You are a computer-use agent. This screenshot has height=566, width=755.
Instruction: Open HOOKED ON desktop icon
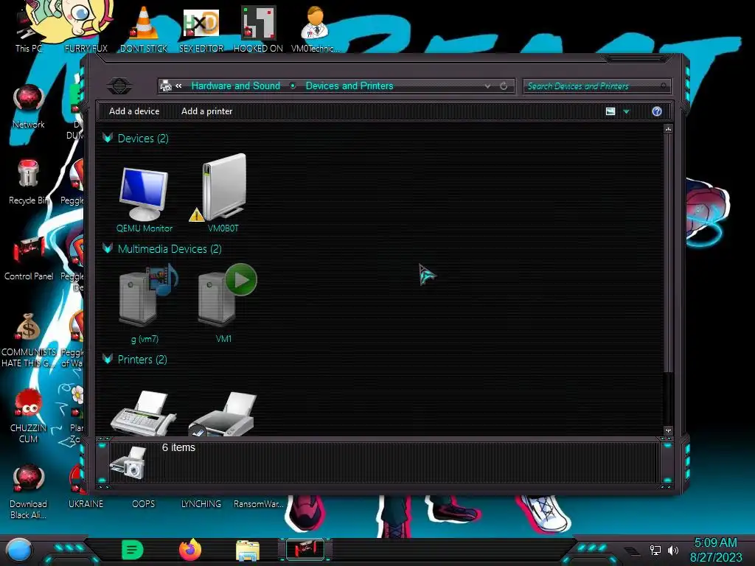click(258, 29)
